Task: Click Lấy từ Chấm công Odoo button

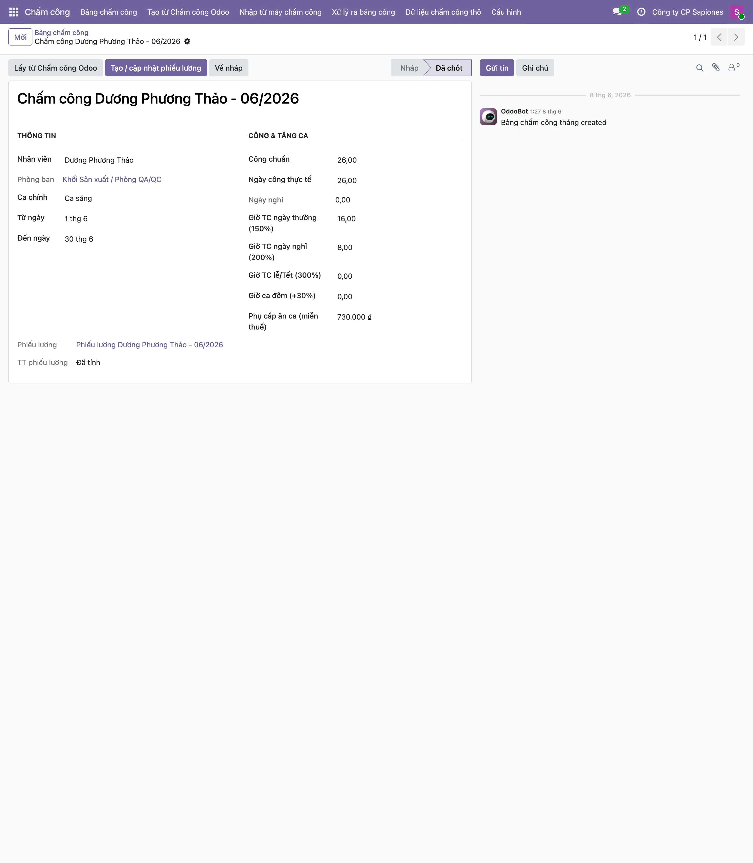Action: coord(55,68)
